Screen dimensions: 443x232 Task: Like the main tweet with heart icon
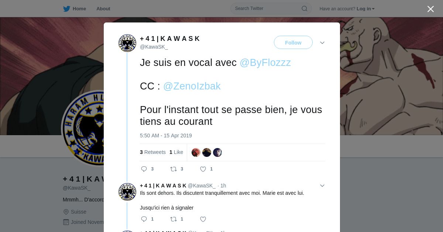coord(203,169)
